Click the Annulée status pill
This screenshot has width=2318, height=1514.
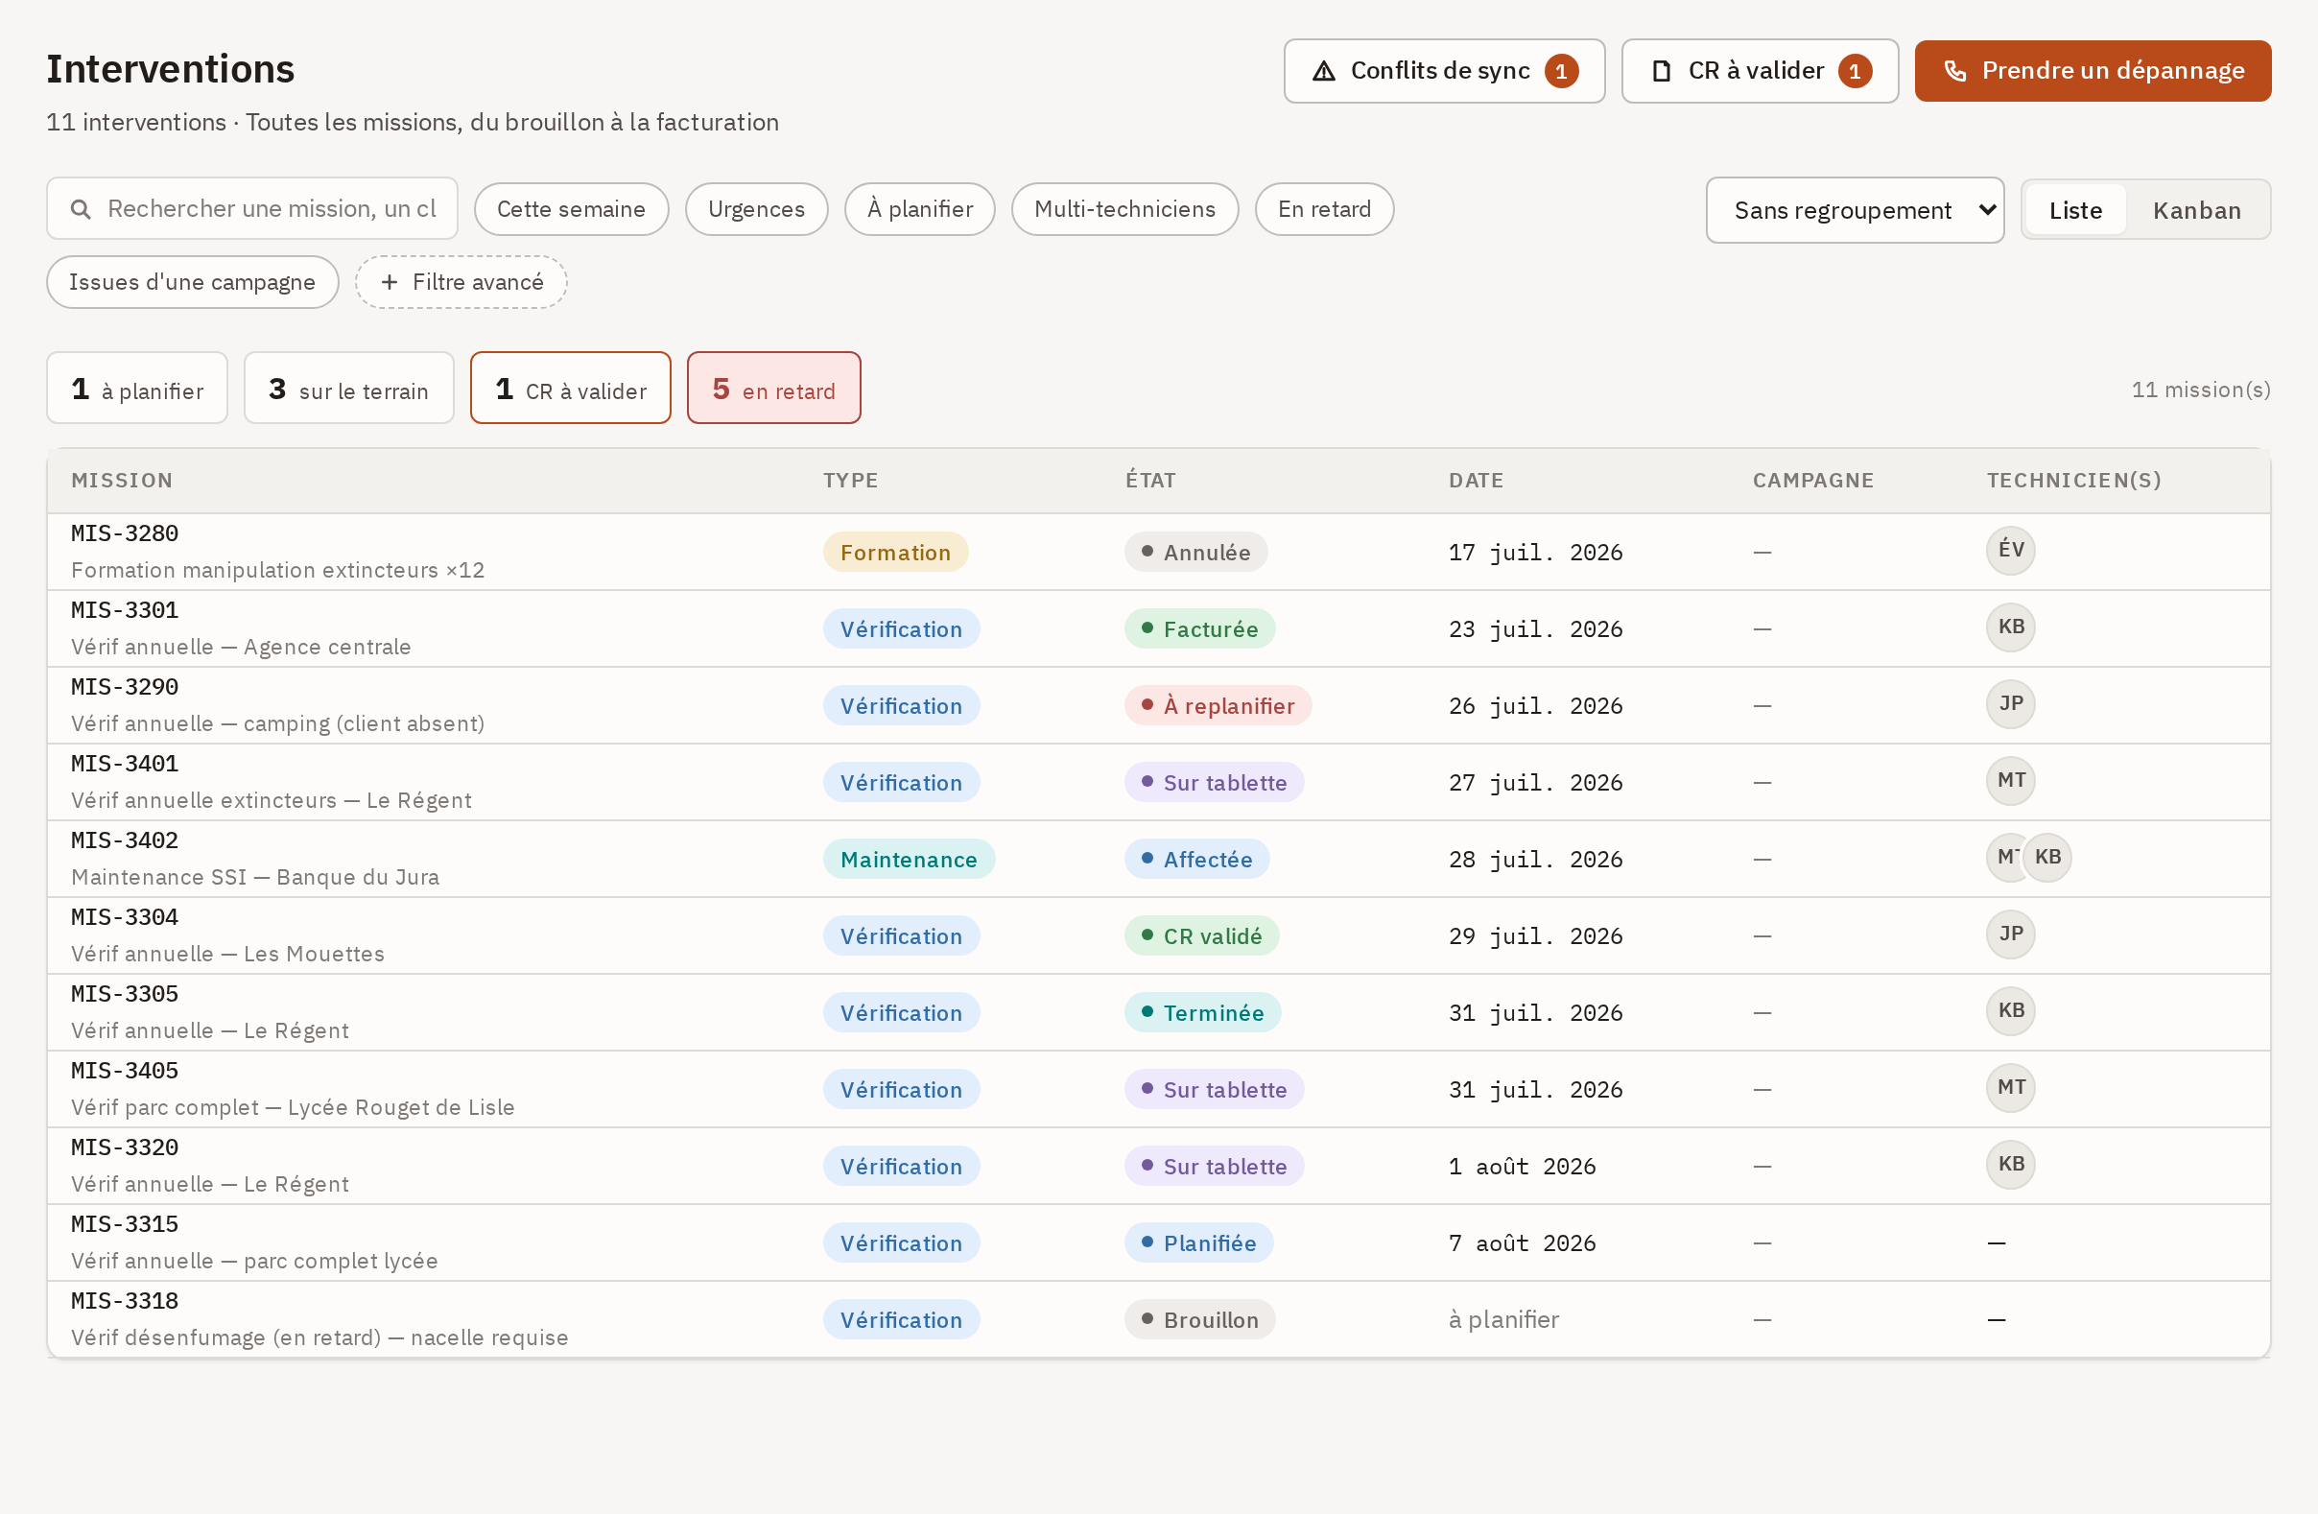(x=1195, y=553)
